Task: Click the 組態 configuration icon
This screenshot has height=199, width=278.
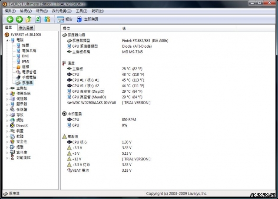Action: (x=13, y=147)
